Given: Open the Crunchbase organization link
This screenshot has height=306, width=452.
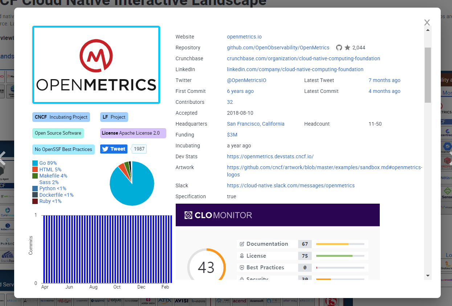Looking at the screenshot, I should [x=304, y=58].
